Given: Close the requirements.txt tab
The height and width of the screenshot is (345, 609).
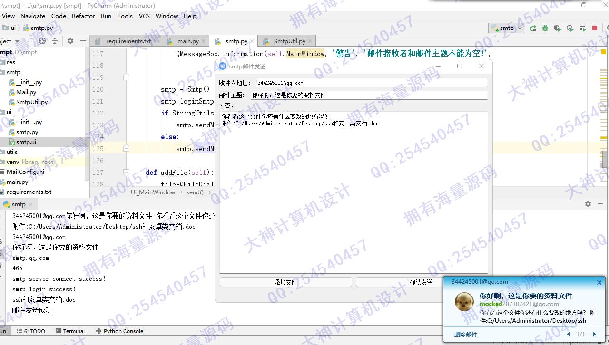Looking at the screenshot, I should tap(157, 41).
